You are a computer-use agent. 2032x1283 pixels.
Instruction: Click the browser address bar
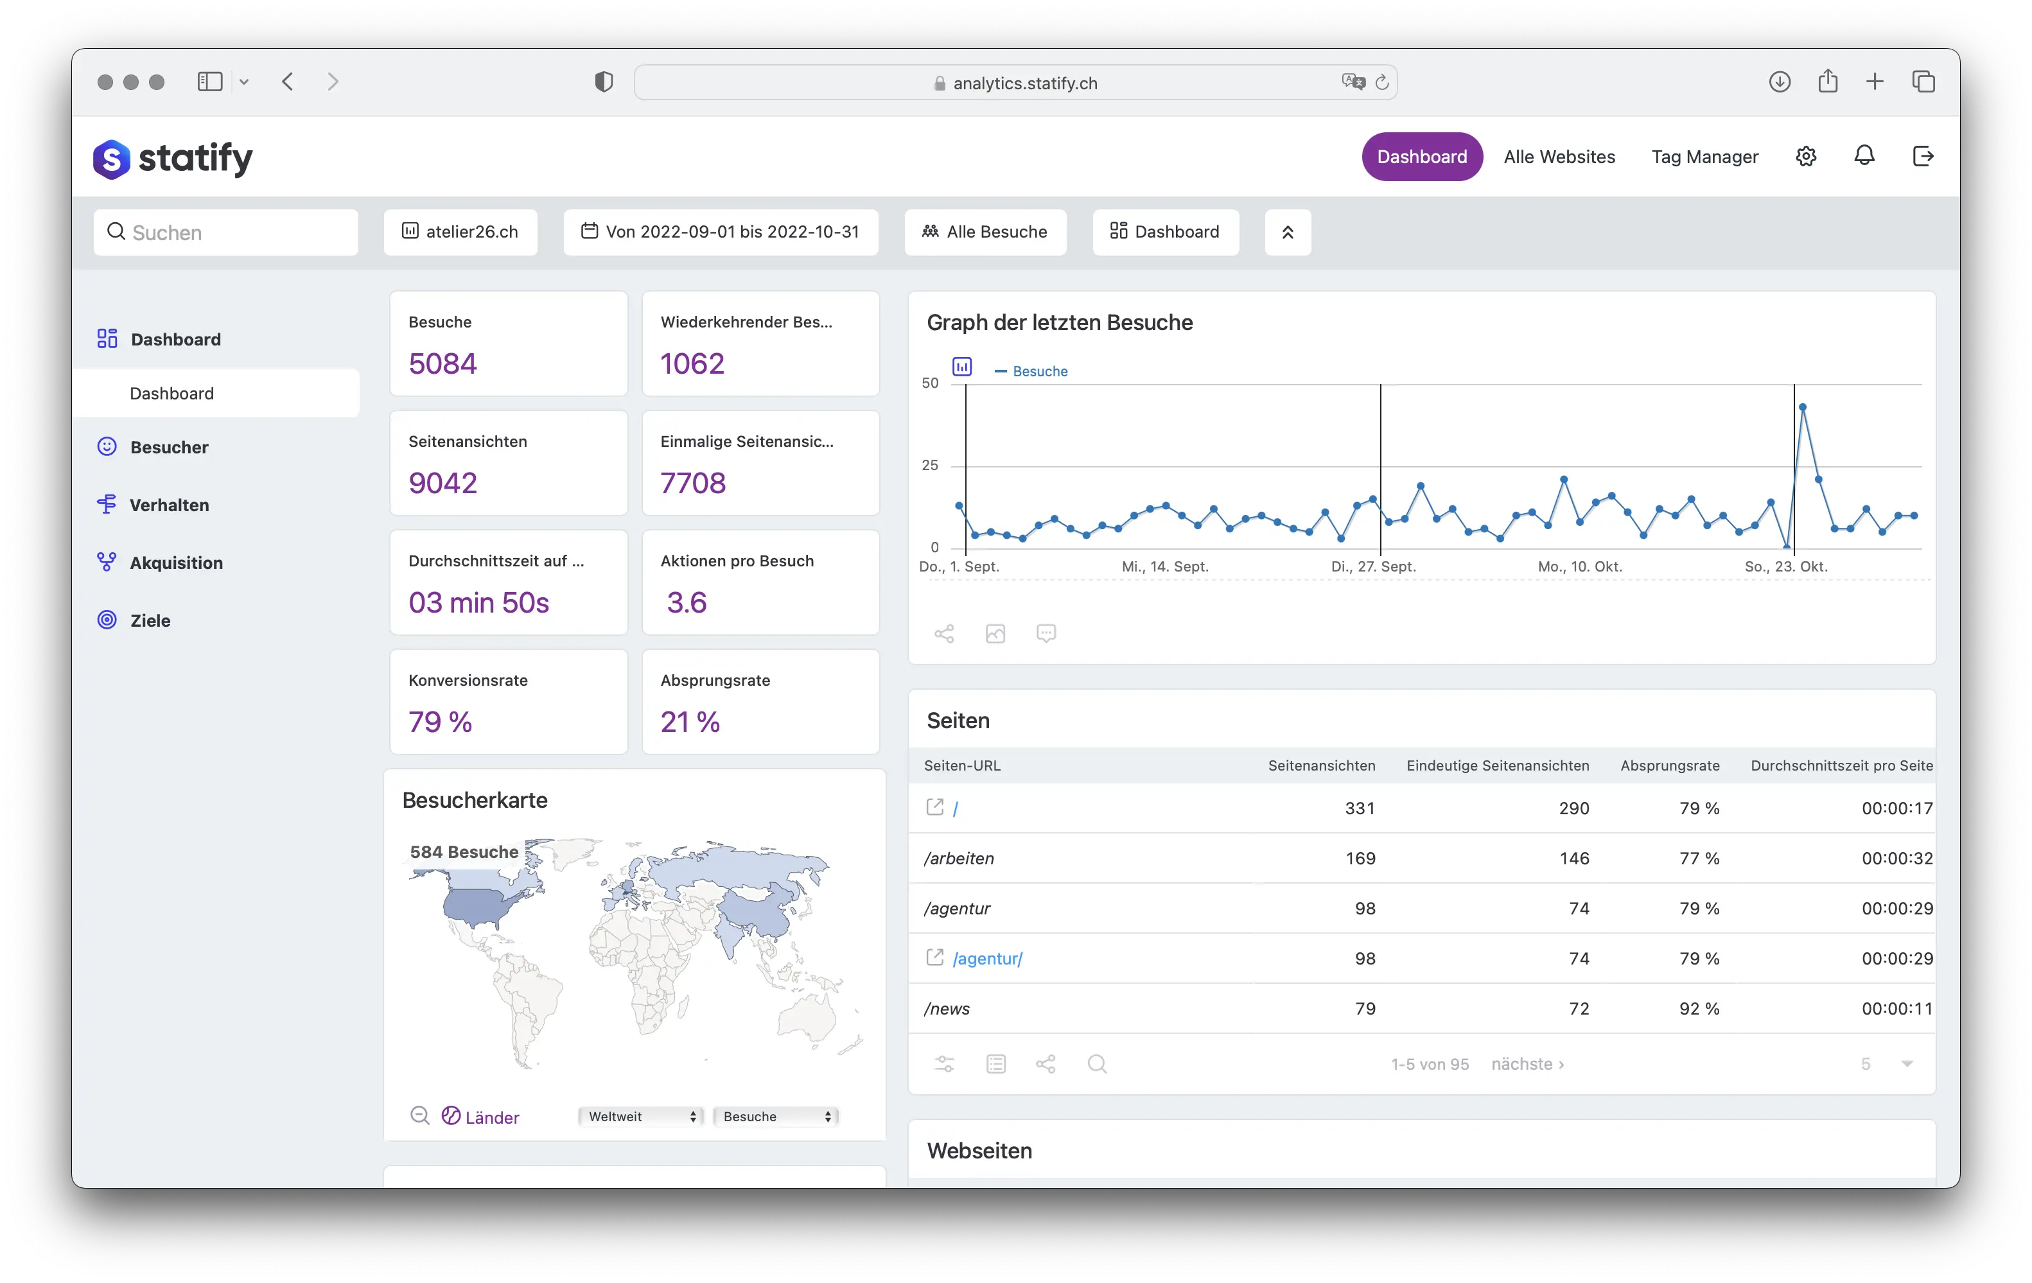(1015, 83)
